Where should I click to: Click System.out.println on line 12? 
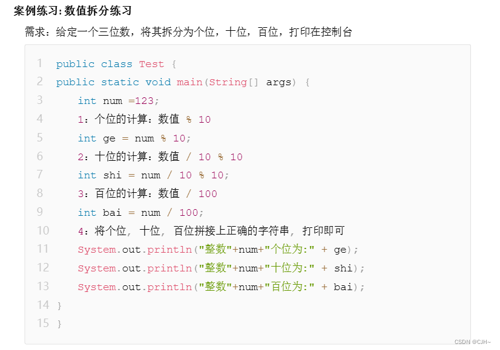134,268
